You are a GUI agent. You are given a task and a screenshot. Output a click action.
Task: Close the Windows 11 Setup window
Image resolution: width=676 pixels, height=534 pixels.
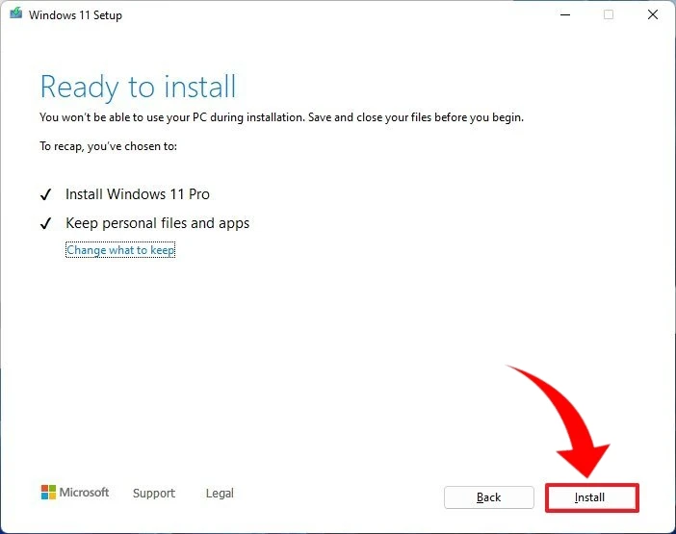point(653,14)
